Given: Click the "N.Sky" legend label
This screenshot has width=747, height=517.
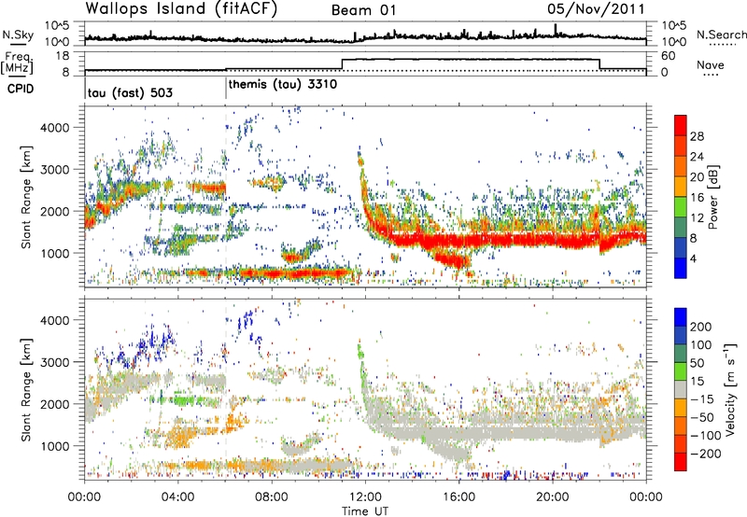Looking at the screenshot, I should pyautogui.click(x=18, y=35).
